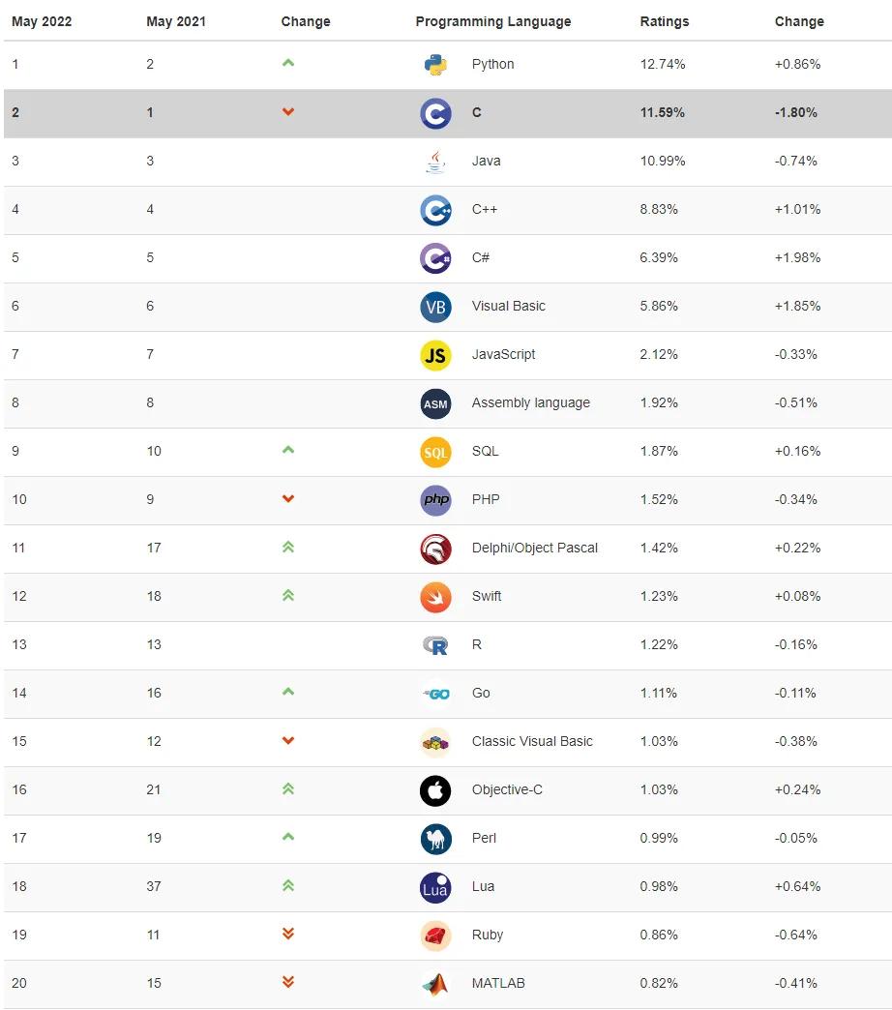892x1010 pixels.
Task: Click the Ratings column header
Action: pos(665,21)
